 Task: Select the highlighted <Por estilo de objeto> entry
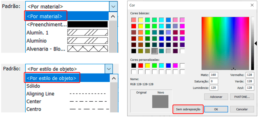tap(67, 78)
